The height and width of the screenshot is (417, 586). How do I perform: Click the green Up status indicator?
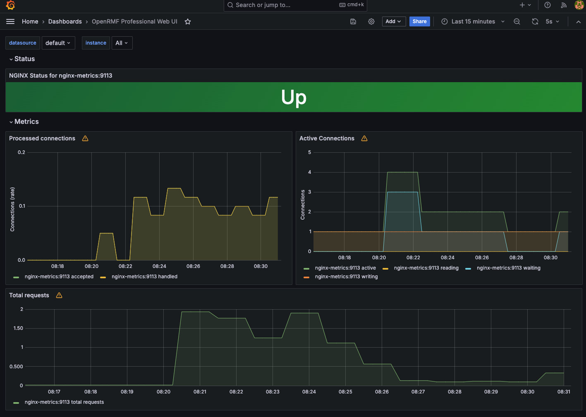(294, 97)
